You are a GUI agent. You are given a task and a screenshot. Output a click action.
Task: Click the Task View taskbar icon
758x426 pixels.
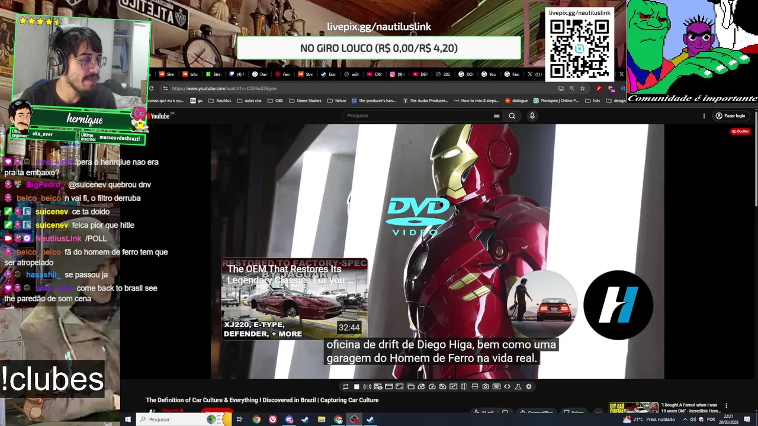click(239, 419)
